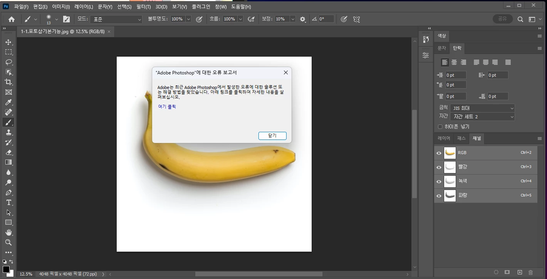The image size is (547, 279).
Task: Select the Gradient tool
Action: [8, 162]
